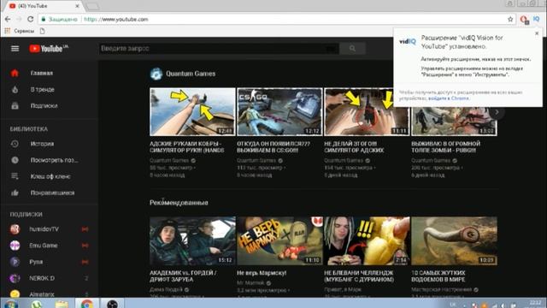Image resolution: width=547 pixels, height=308 pixels.
Task: Click the title ОТКУДА ОН ПОЯВИЛСЯ??? ВЫЖИВАЕМ В CS:GO
Action: pos(273,147)
